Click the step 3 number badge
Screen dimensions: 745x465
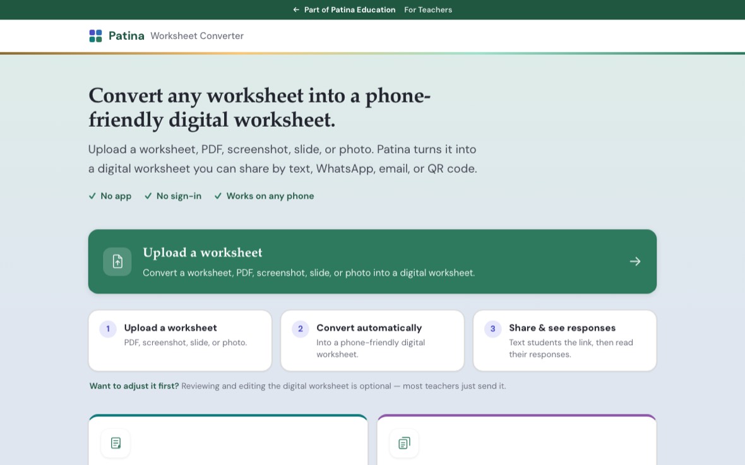tap(492, 329)
